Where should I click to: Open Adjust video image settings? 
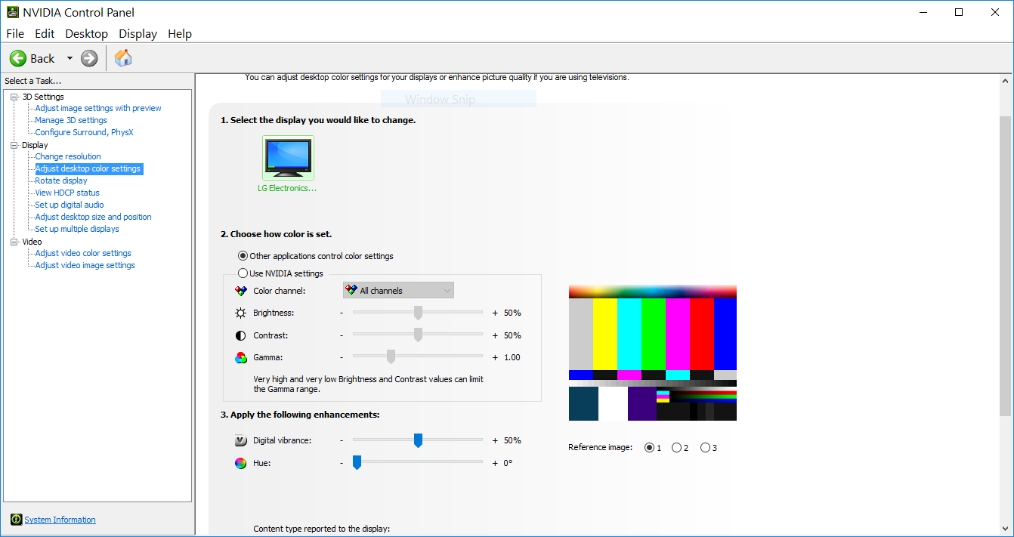(x=85, y=265)
